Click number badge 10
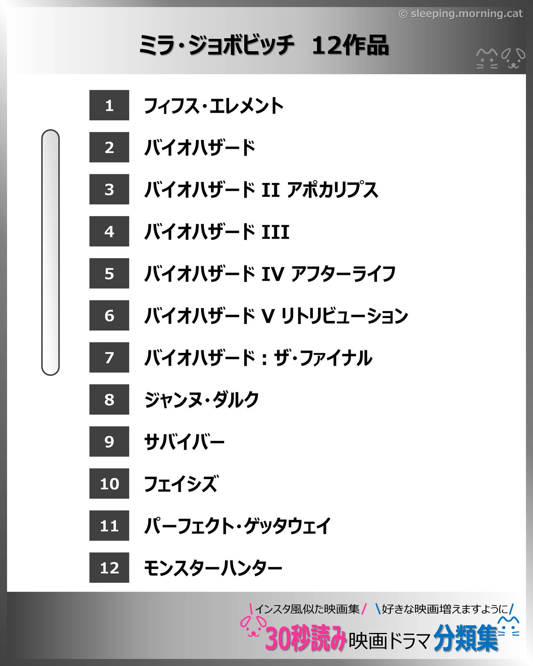Viewport: 533px width, 666px height. pos(109,484)
